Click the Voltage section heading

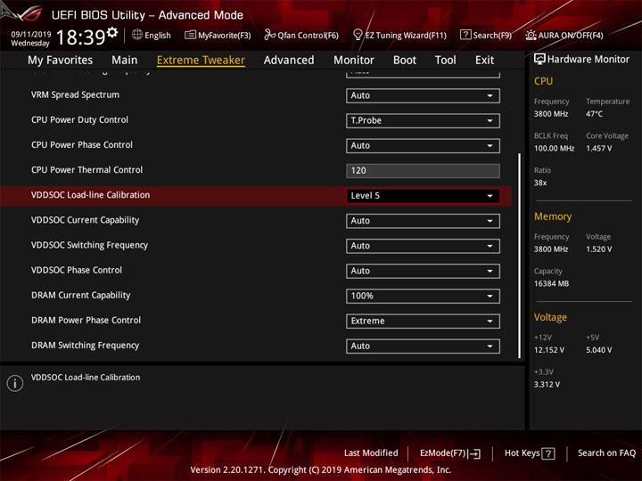tap(550, 317)
